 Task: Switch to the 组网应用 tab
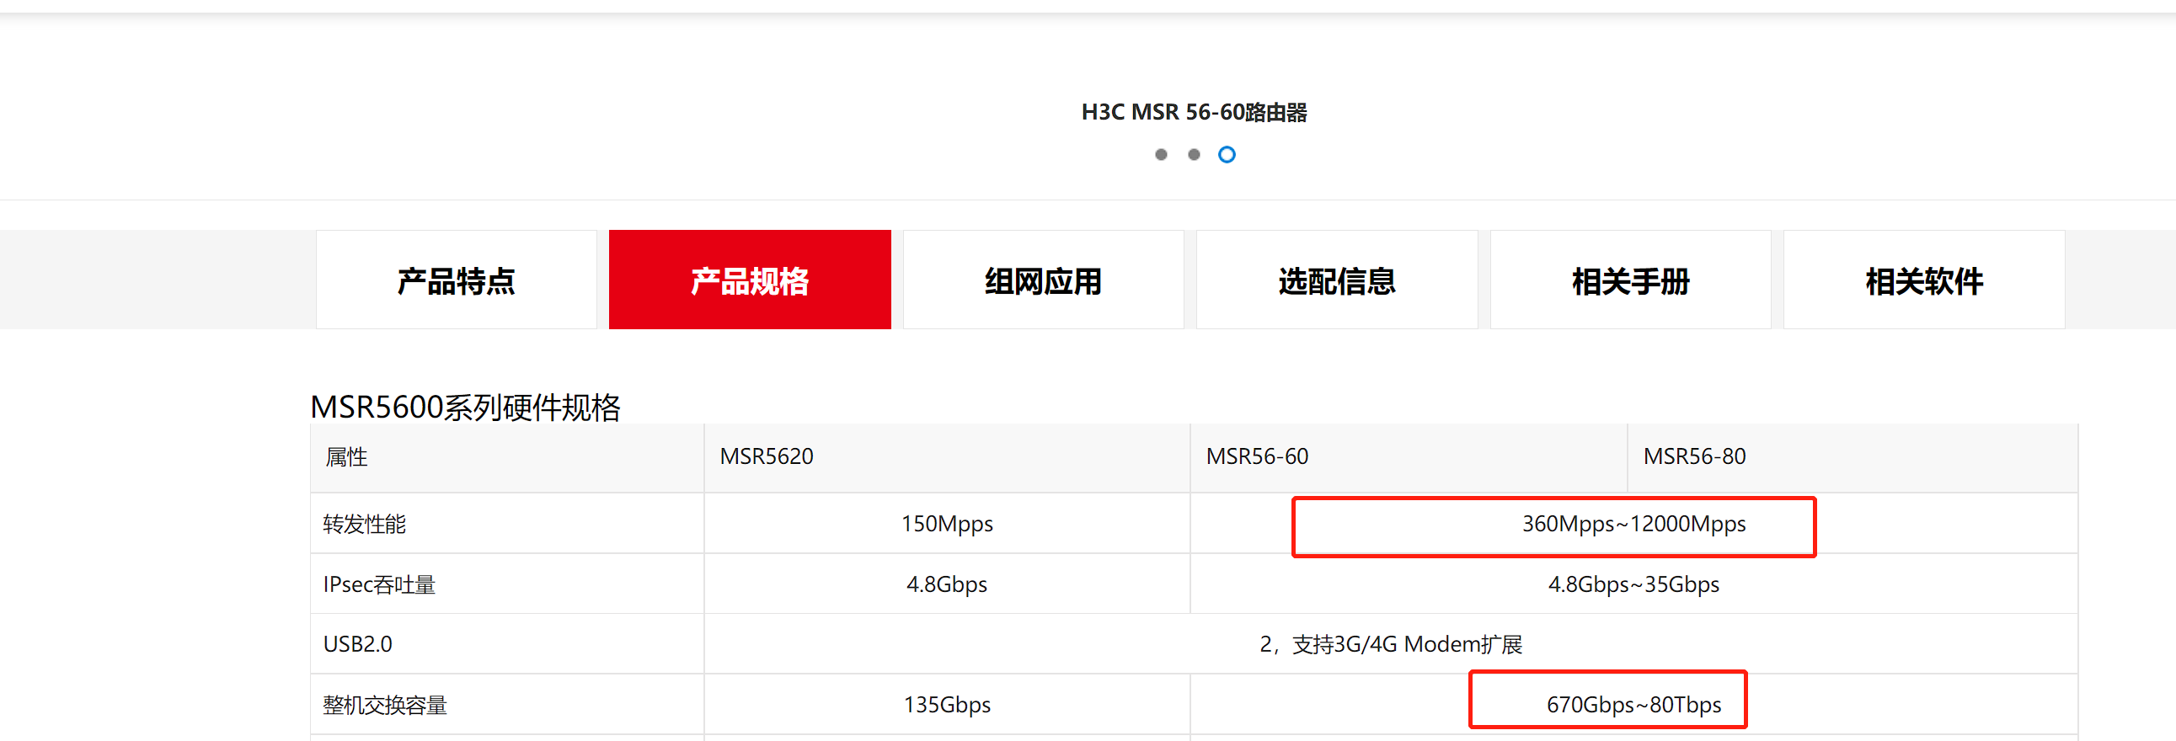[x=1043, y=280]
